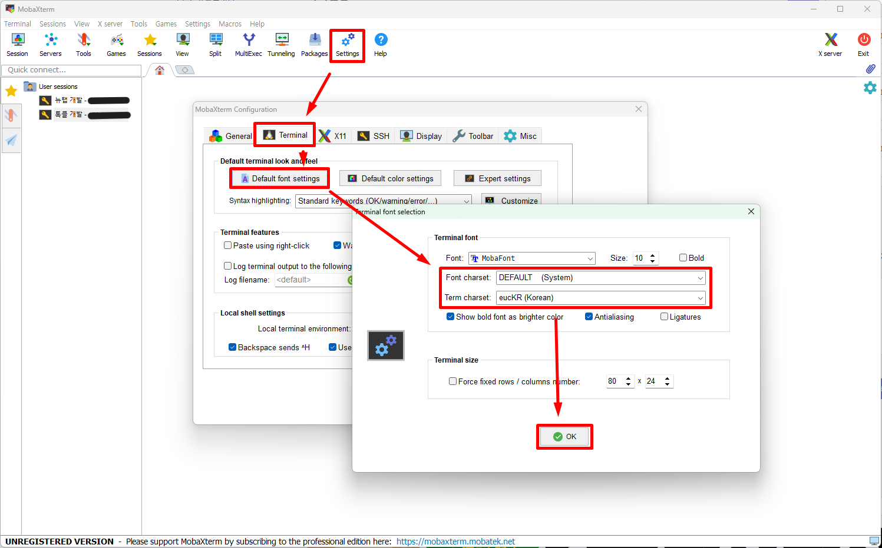Switch to the SSH configuration tab

(374, 136)
